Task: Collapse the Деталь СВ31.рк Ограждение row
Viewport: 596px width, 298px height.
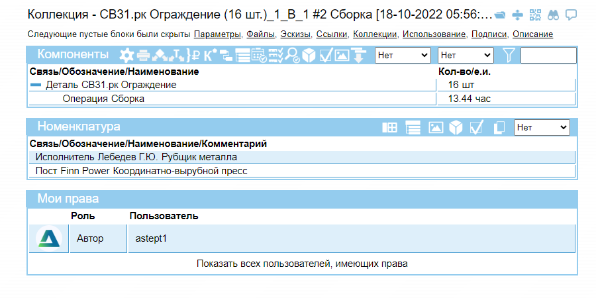Action: 36,85
